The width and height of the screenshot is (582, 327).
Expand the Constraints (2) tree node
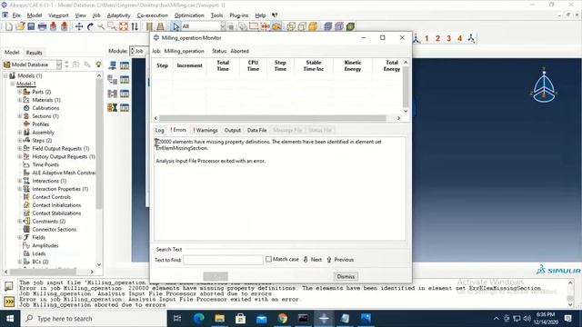pos(20,221)
